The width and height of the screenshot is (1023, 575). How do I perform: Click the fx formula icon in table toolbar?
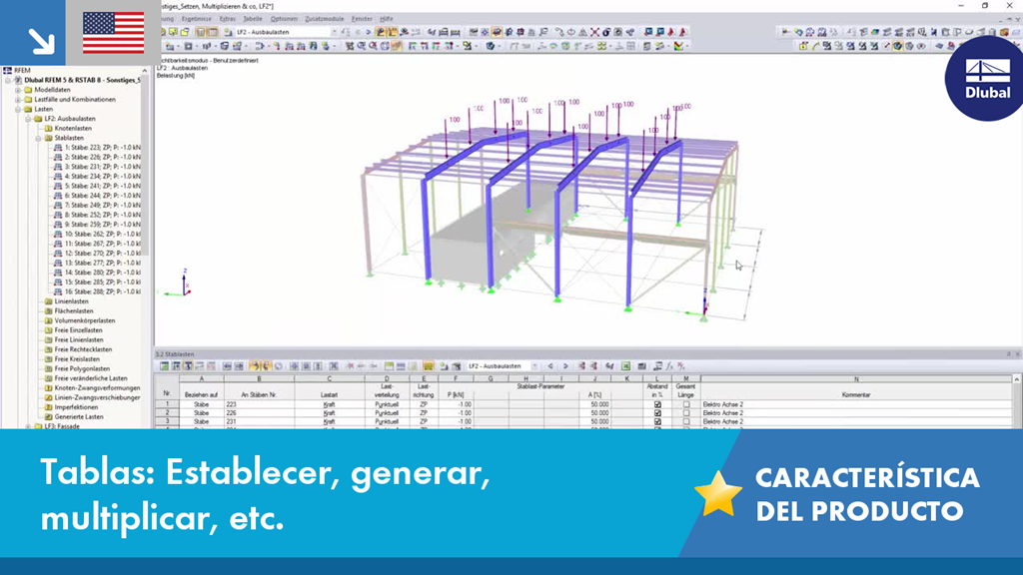coord(669,366)
